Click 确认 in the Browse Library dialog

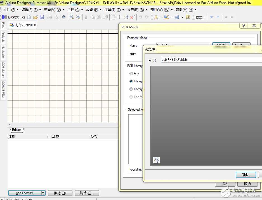246,175
